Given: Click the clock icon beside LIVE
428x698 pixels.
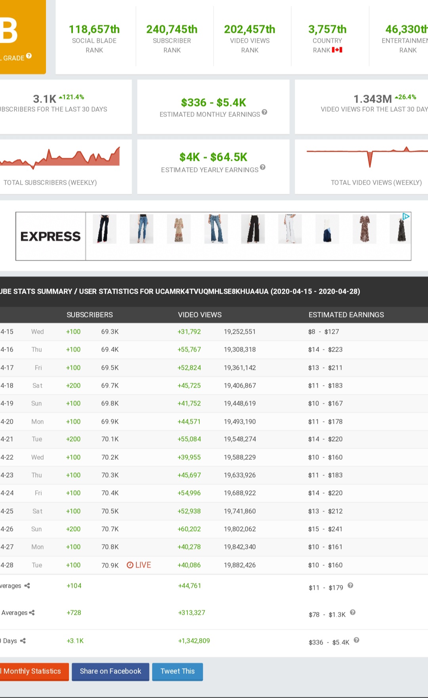Looking at the screenshot, I should point(130,565).
